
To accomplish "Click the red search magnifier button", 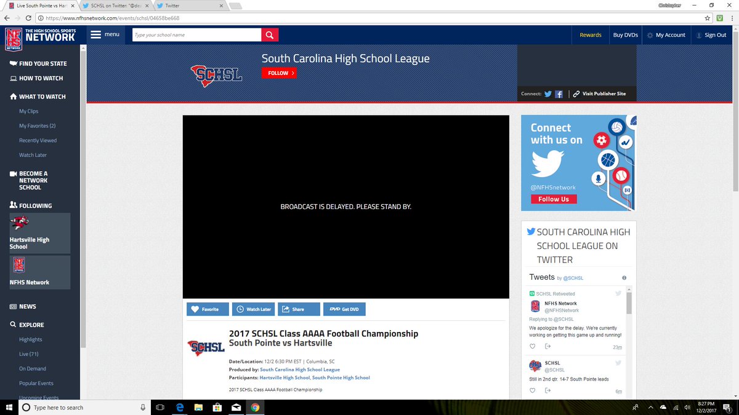I will 270,35.
